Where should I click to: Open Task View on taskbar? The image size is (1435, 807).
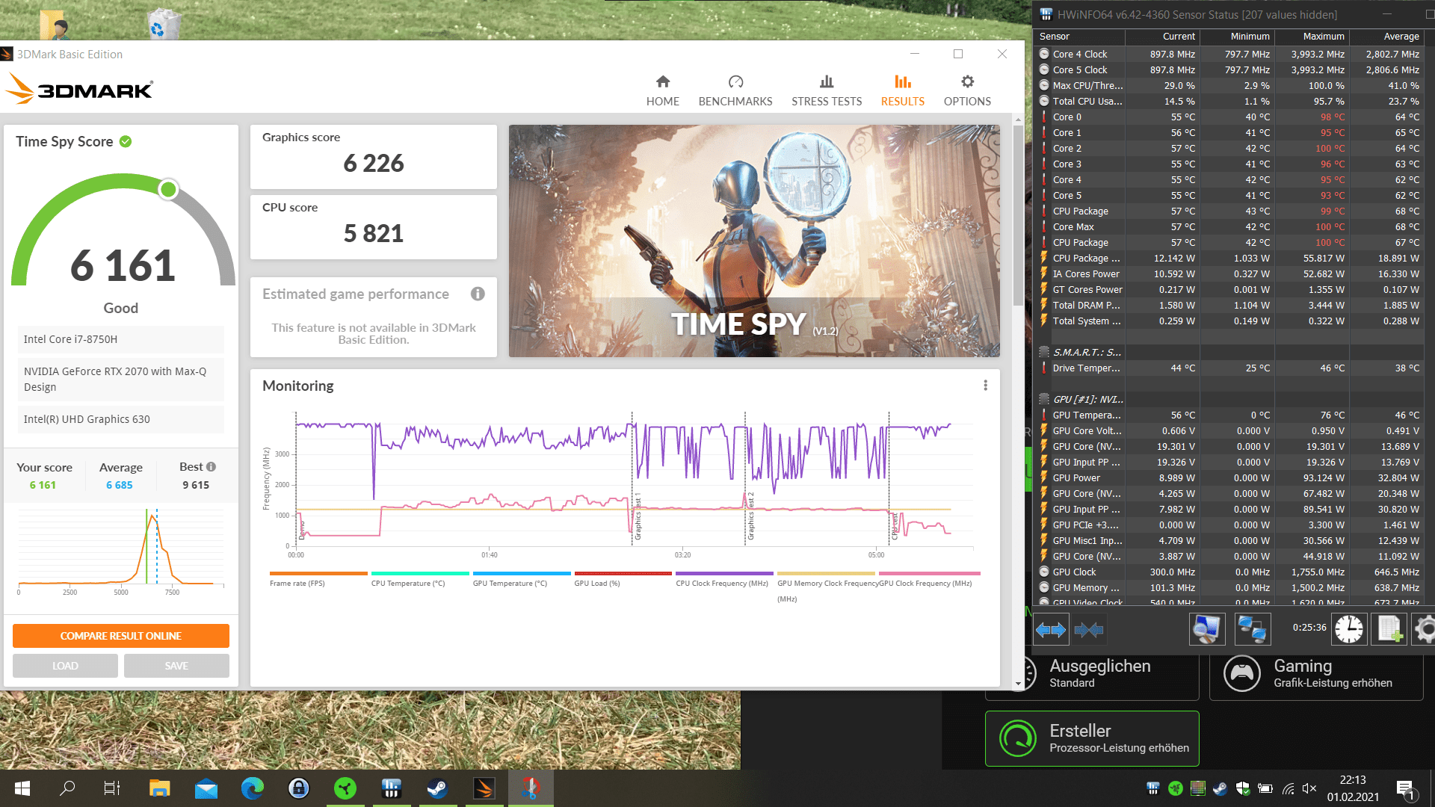pos(112,788)
